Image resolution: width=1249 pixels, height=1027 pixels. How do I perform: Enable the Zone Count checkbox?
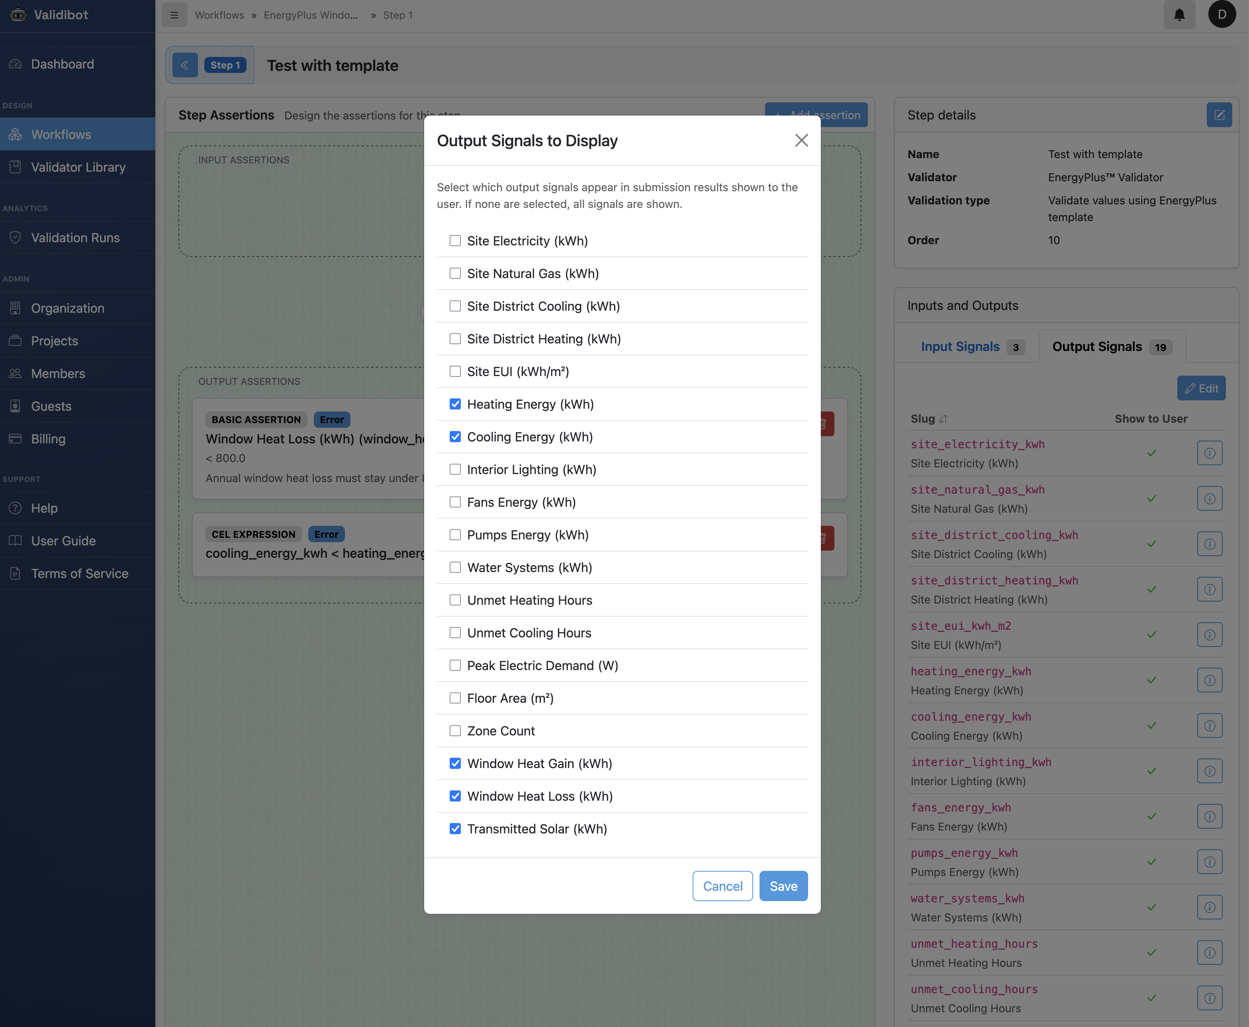tap(455, 731)
